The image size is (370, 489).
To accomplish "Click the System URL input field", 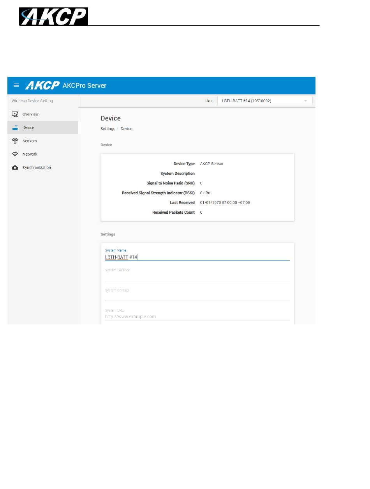I will pyautogui.click(x=197, y=317).
